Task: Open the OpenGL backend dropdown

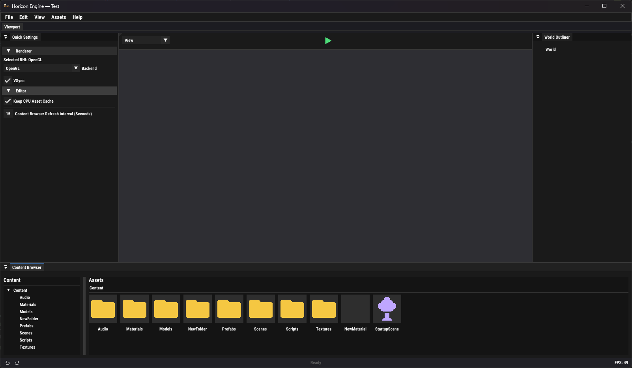Action: click(x=42, y=68)
